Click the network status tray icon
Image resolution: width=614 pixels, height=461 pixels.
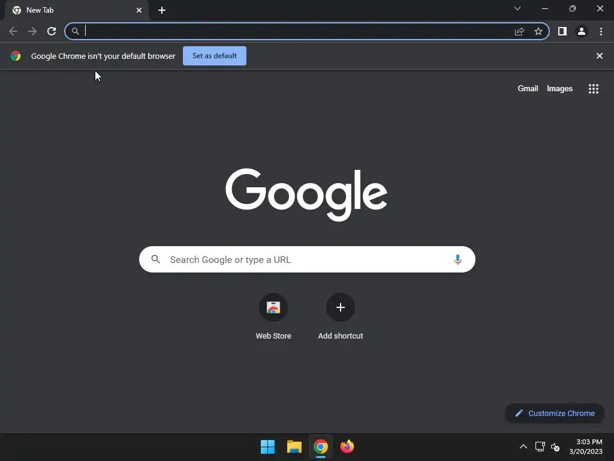coord(540,447)
